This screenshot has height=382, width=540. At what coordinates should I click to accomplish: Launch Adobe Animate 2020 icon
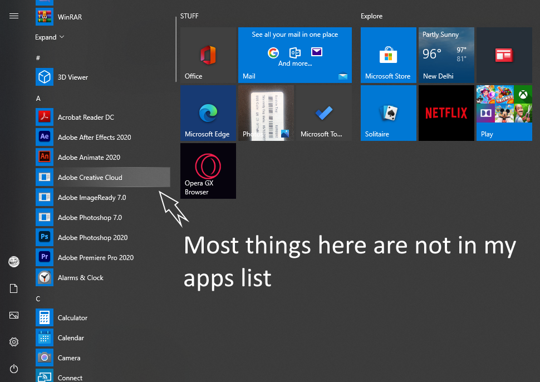(x=45, y=156)
